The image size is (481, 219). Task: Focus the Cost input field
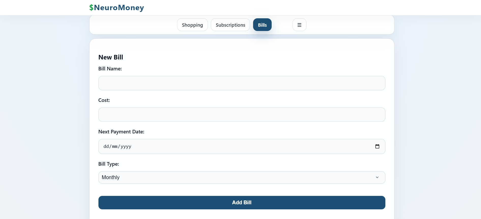tap(242, 115)
